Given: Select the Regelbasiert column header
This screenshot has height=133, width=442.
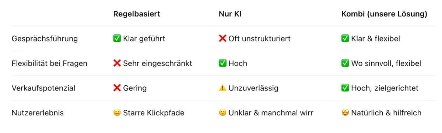Looking at the screenshot, I should 137,14.
